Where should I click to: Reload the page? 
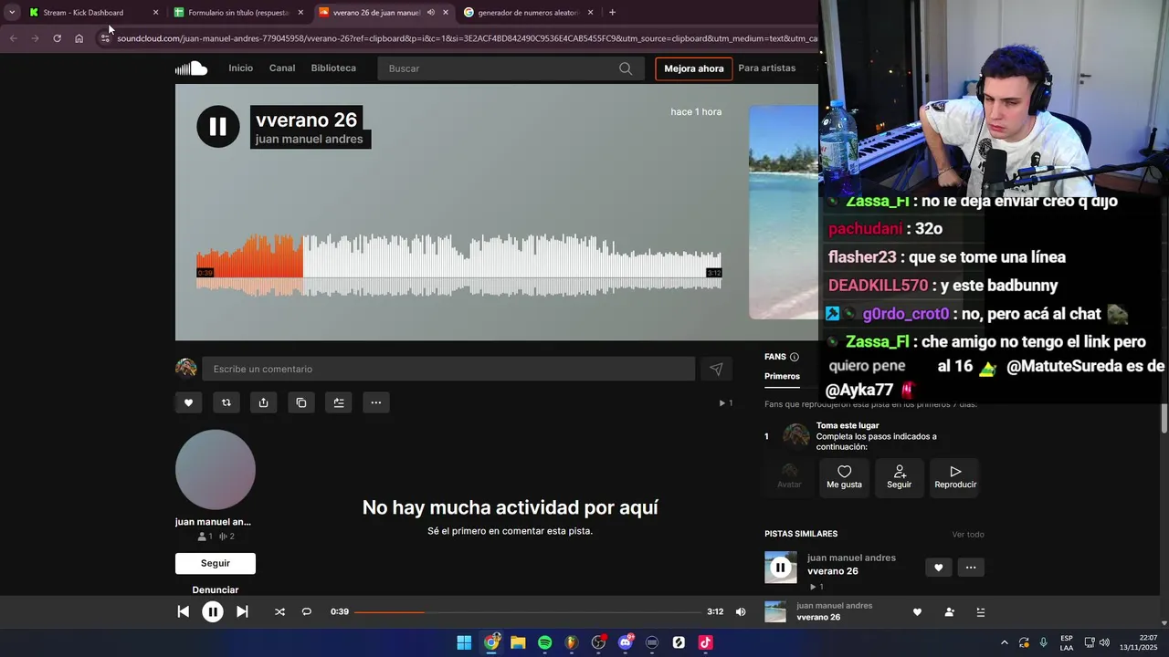(57, 38)
